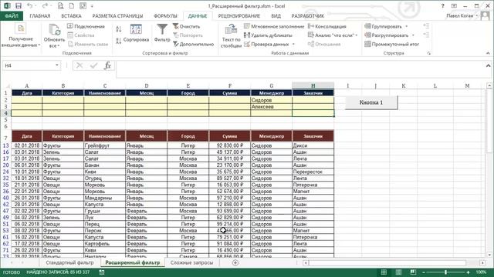Image resolution: width=494 pixels, height=277 pixels.
Task: Open Получение внешних данных icon
Action: pos(21,29)
